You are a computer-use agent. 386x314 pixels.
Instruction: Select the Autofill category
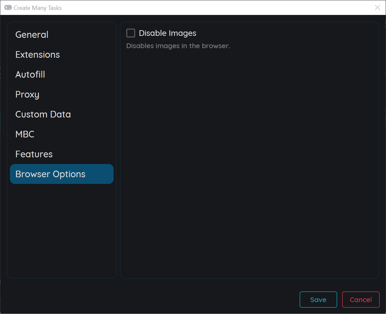tap(30, 74)
